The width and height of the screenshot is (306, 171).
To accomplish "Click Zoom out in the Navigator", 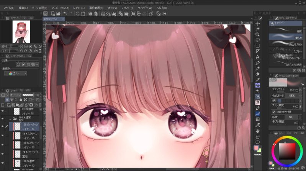I will (x=21, y=46).
